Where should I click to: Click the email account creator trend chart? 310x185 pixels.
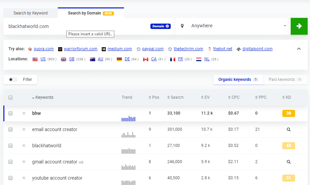click(128, 134)
